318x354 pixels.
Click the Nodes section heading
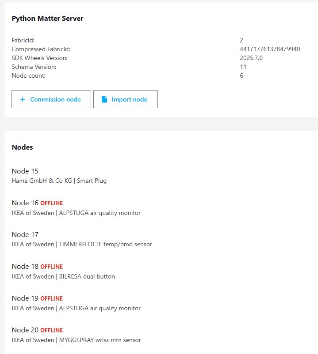coord(23,147)
